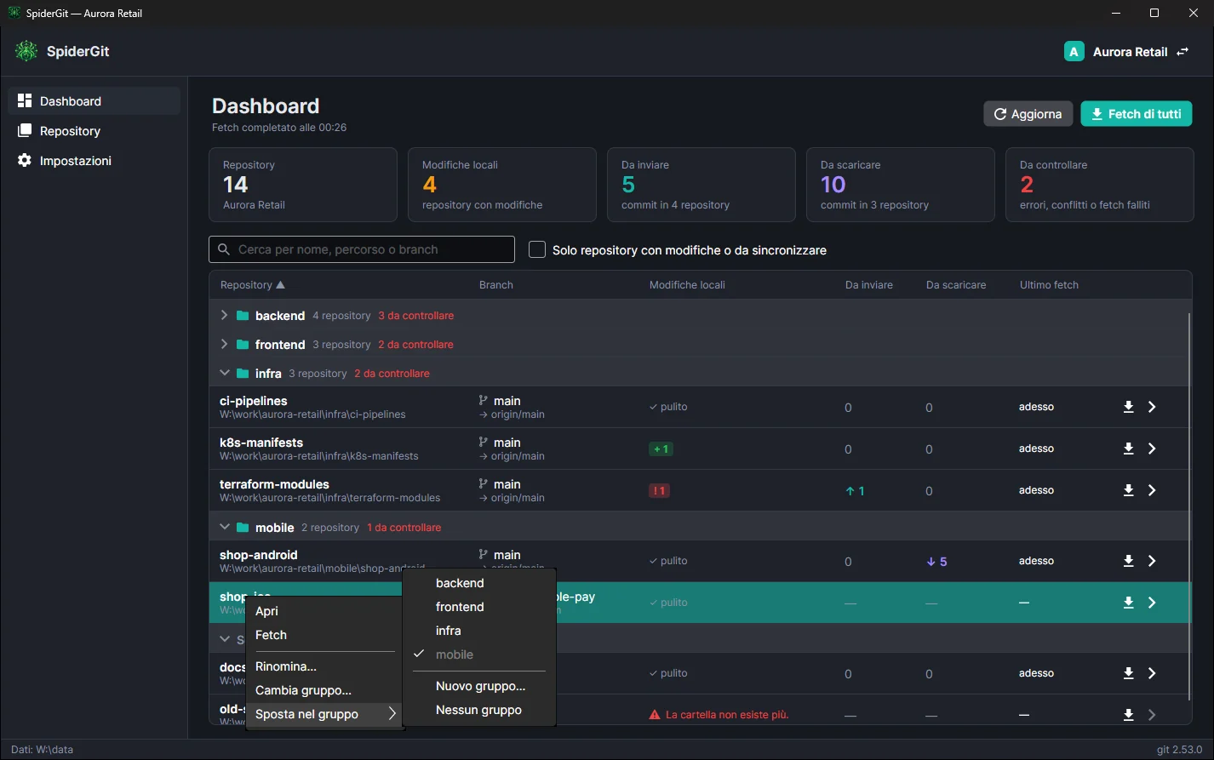Screen dimensions: 1214x760
Task: Expand the frontend group
Action: 224,344
